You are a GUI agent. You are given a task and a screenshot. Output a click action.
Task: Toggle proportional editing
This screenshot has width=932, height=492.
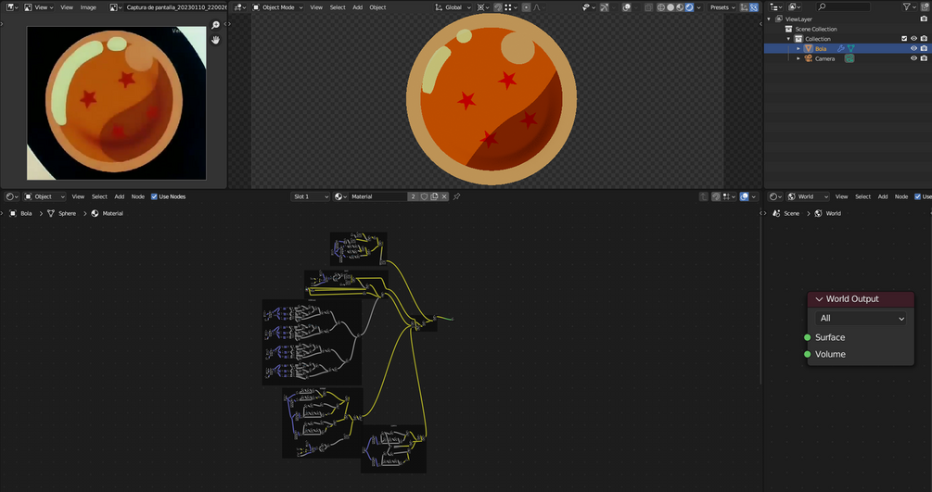[526, 7]
